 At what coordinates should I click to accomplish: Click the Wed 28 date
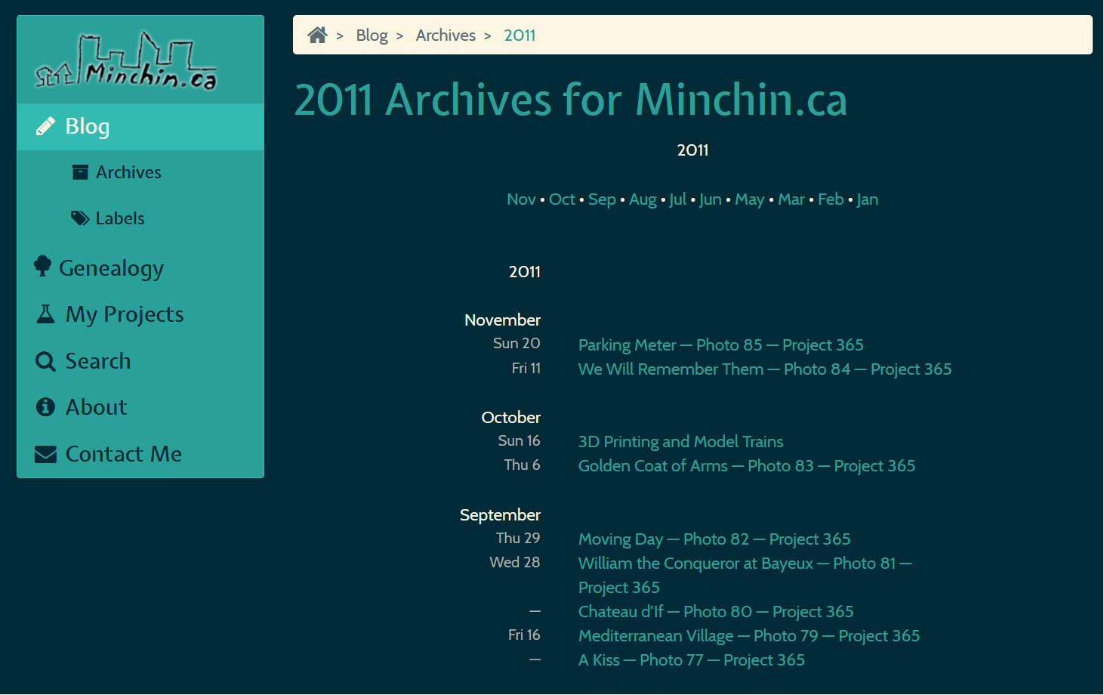pyautogui.click(x=514, y=563)
